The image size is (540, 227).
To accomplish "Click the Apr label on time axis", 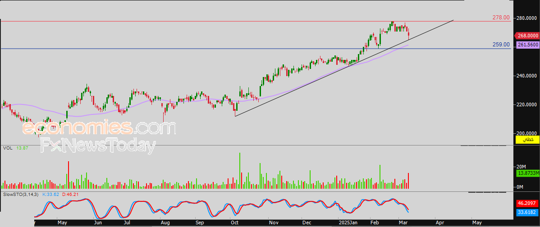I will point(439,223).
